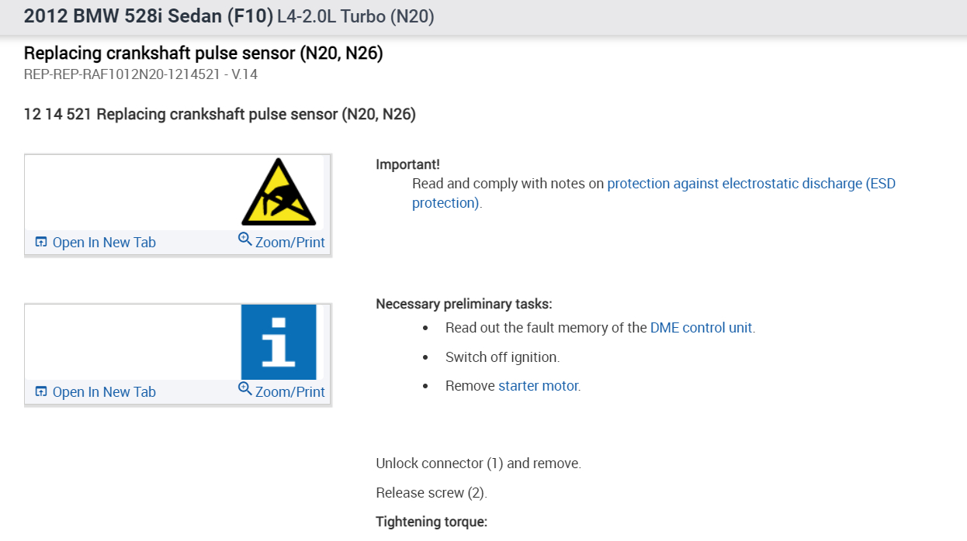Select 'Zoom/Print' text for the ESD warning image
967x541 pixels.
290,243
